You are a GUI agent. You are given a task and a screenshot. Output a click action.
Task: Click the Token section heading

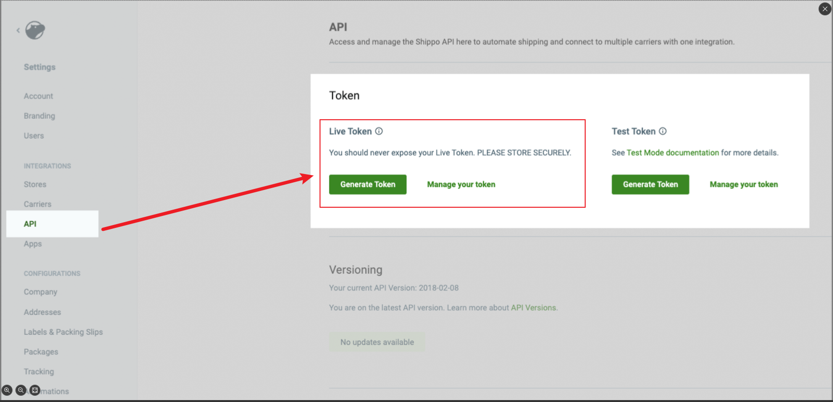click(x=344, y=96)
